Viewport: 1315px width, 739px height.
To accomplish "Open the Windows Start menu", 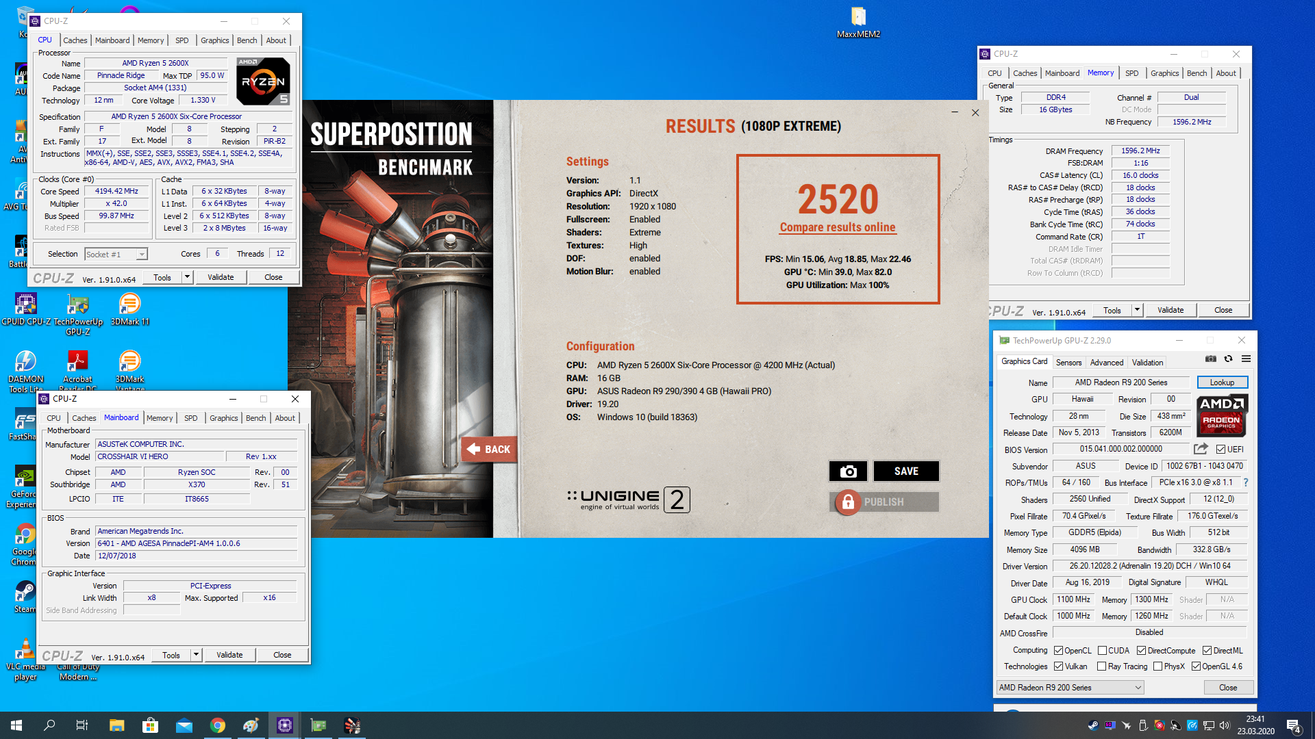I will 16,725.
